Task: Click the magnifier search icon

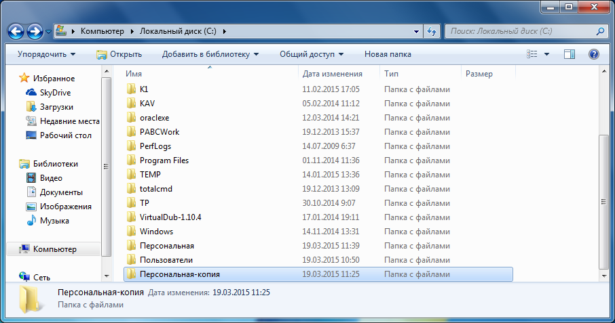Action: click(600, 31)
